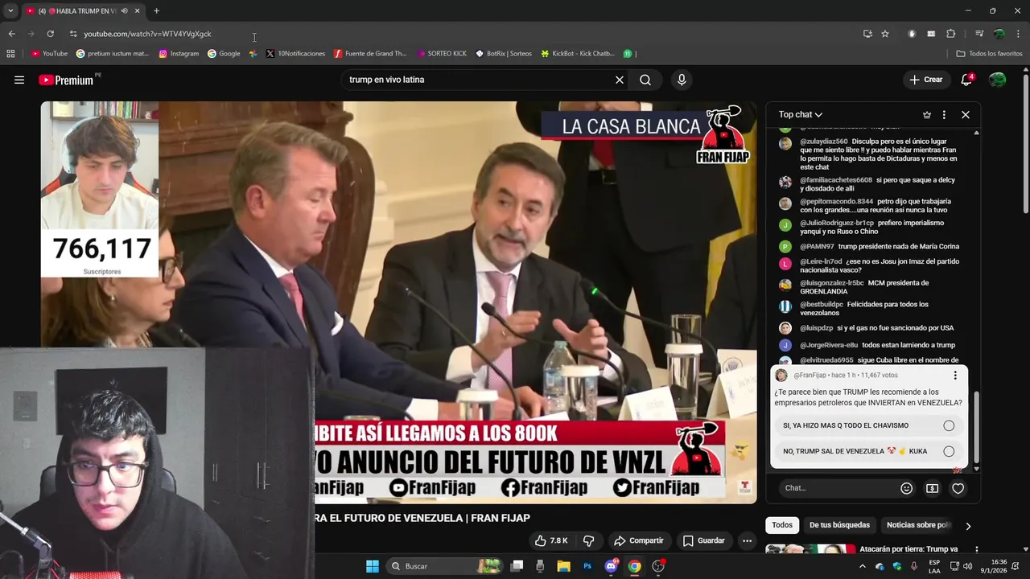1030x579 pixels.
Task: Open the YouTube notifications bell
Action: point(966,80)
